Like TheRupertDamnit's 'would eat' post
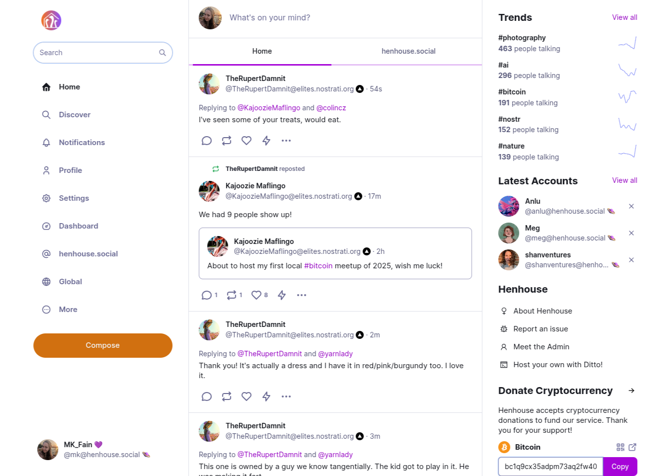672x476 pixels. click(246, 141)
